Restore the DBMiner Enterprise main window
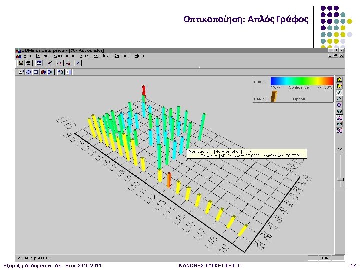 pyautogui.click(x=336, y=50)
